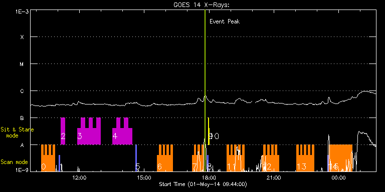Screen dimensions: 385x192
Task: Click the 'Event Peak' annotation text
Action: pos(225,21)
